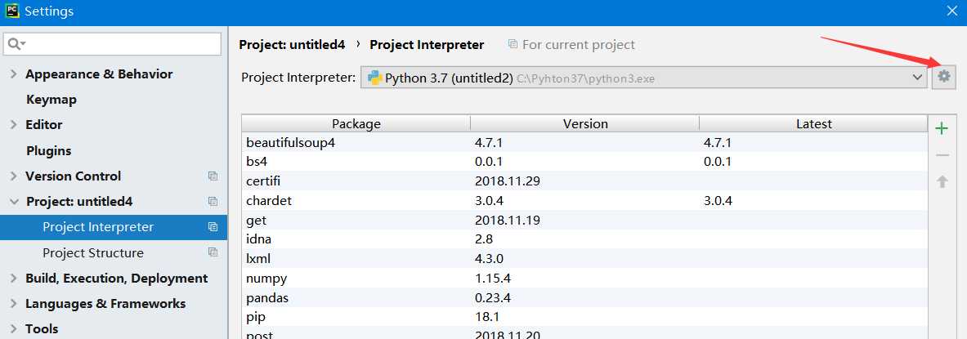The height and width of the screenshot is (339, 967).
Task: Select numpy package row
Action: click(x=584, y=279)
